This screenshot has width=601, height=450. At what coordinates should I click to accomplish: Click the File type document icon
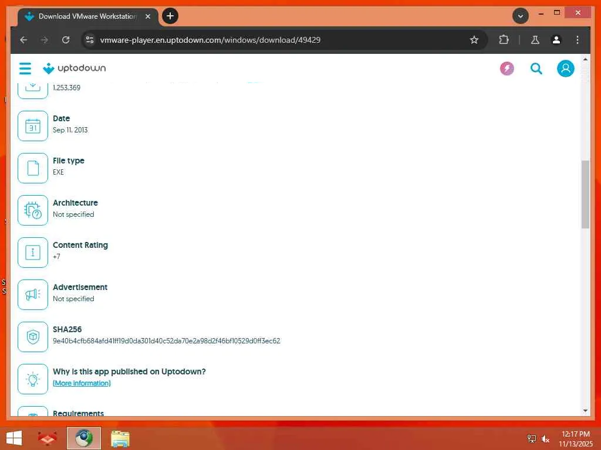pyautogui.click(x=33, y=168)
